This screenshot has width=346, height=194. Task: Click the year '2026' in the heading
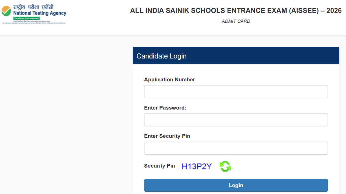pyautogui.click(x=334, y=11)
